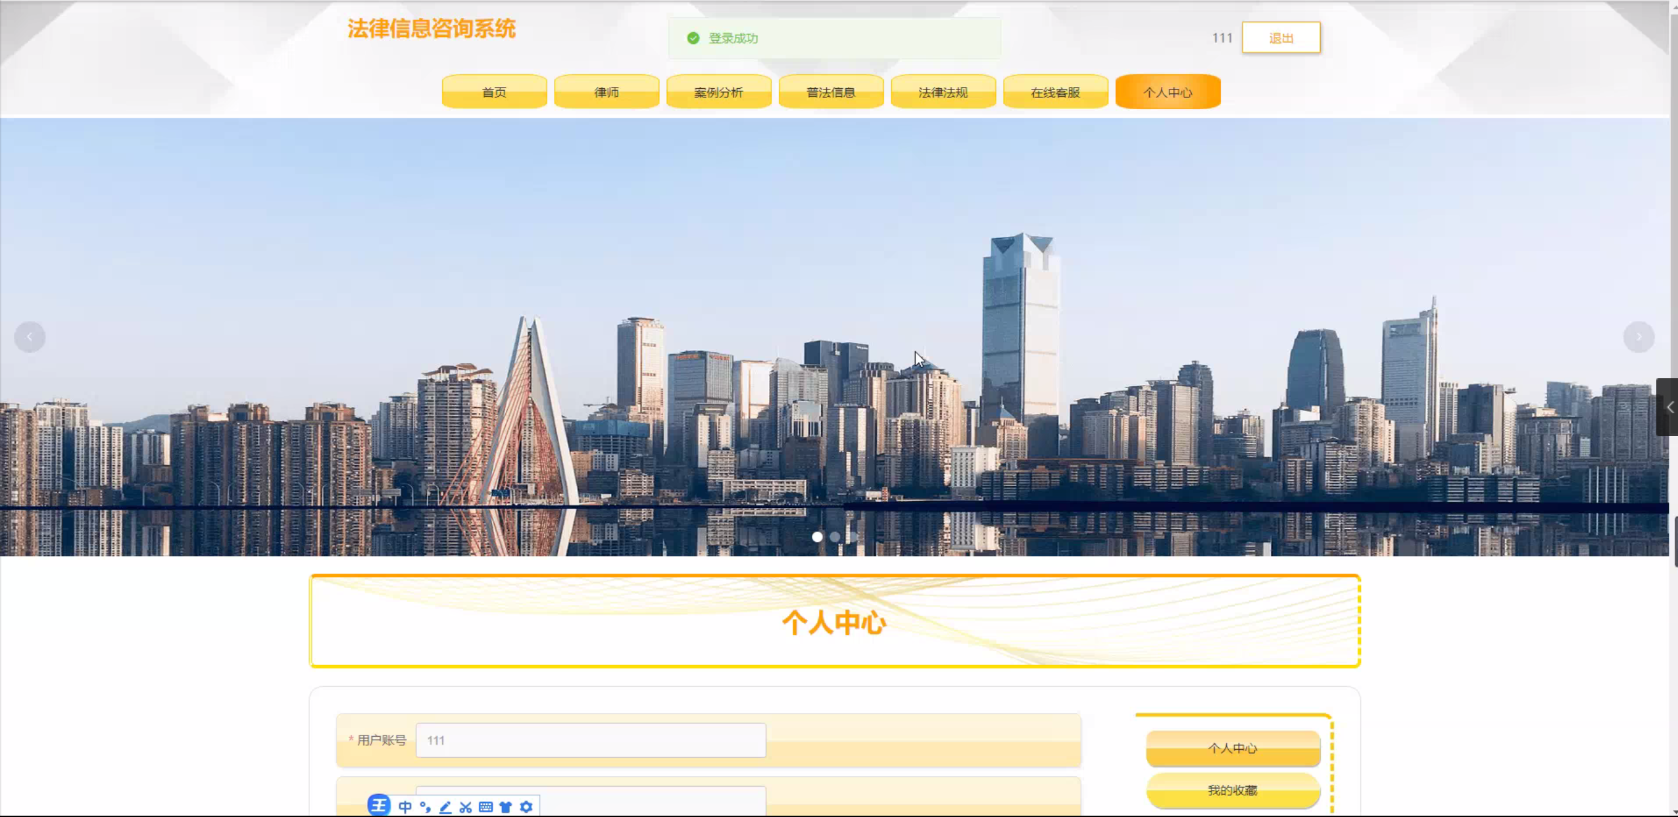Open IME soft keyboard icon
The width and height of the screenshot is (1678, 817).
pos(486,807)
